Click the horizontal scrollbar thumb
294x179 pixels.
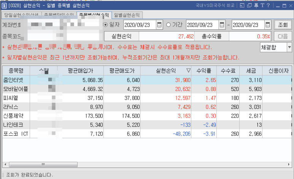(x=43, y=165)
